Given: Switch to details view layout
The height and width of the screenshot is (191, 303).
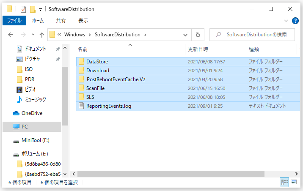Looking at the screenshot, I should point(285,182).
